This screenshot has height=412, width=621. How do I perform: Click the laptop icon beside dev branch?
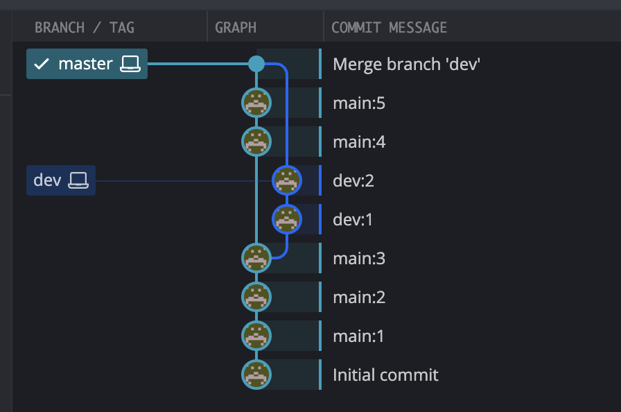[x=79, y=180]
